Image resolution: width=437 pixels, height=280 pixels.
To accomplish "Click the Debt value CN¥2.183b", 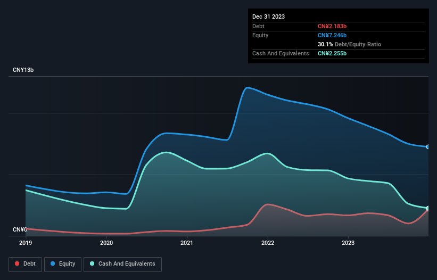I will (332, 26).
